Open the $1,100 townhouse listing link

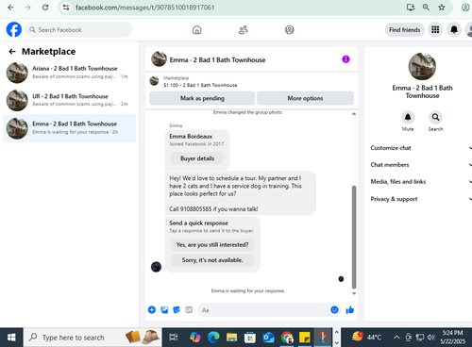[x=200, y=85]
